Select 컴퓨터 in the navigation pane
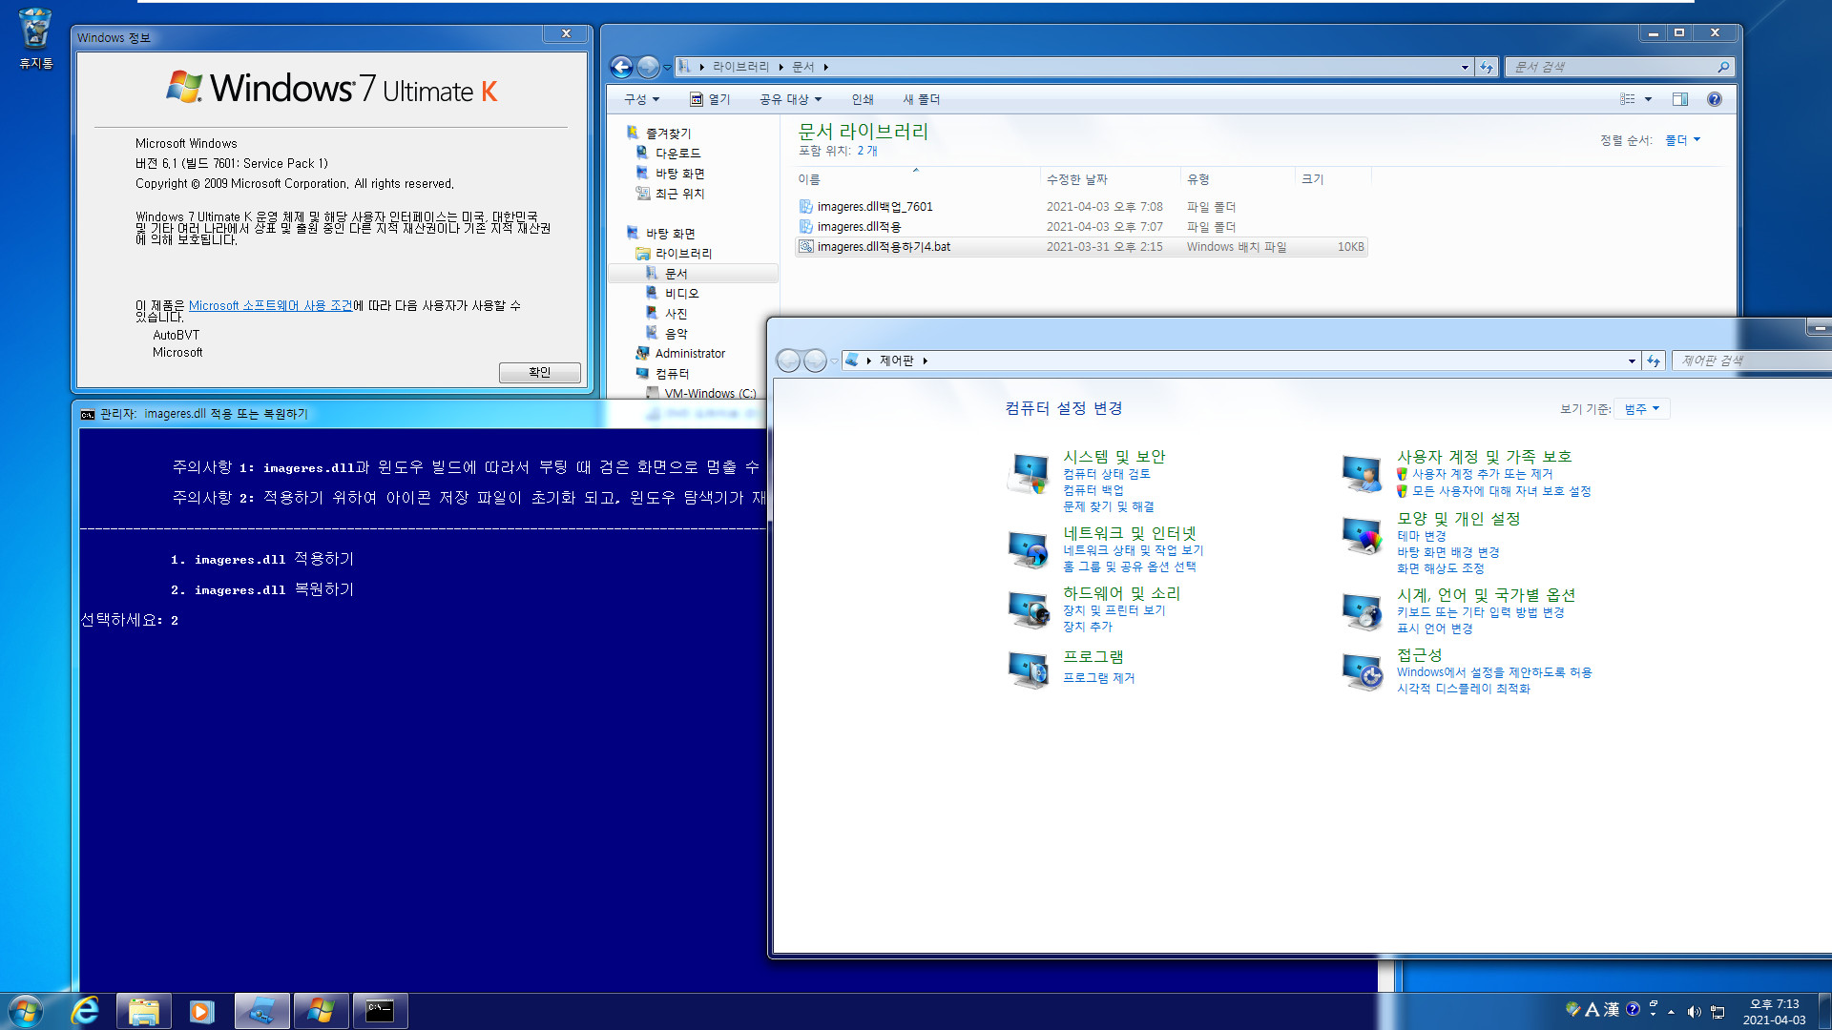This screenshot has width=1832, height=1030. [x=672, y=374]
